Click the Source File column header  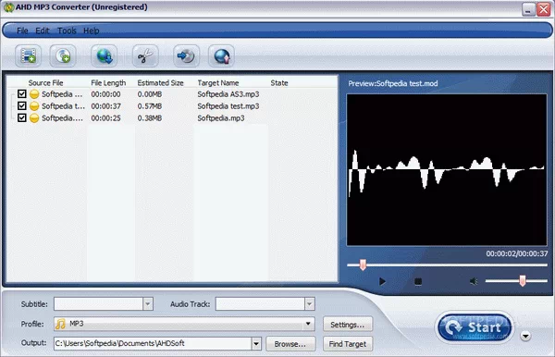(x=45, y=83)
